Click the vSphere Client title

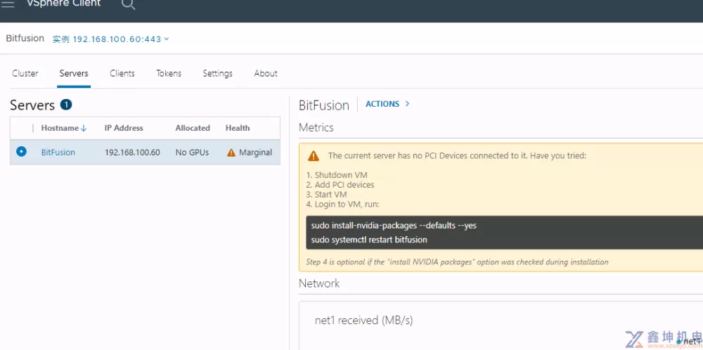point(64,4)
